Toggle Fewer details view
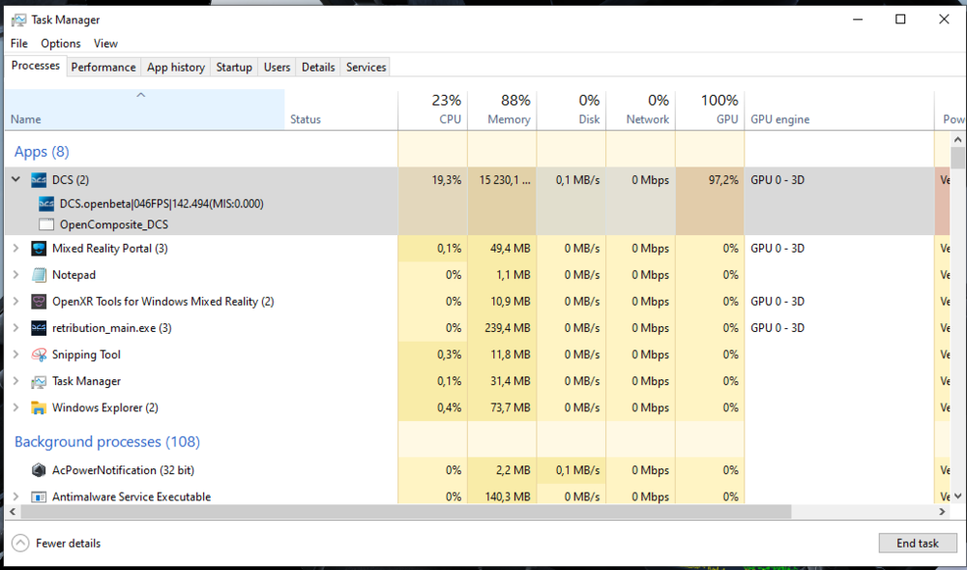The image size is (967, 570). (58, 543)
